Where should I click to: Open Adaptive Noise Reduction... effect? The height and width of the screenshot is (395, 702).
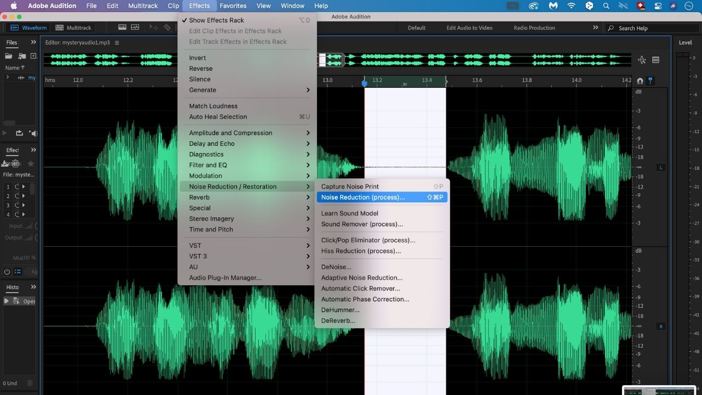click(x=382, y=278)
